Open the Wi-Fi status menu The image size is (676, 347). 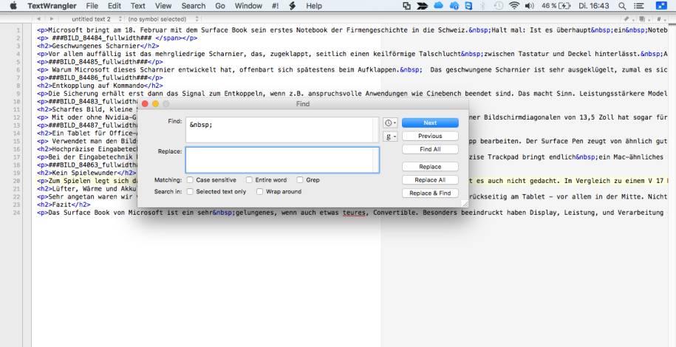pos(514,6)
